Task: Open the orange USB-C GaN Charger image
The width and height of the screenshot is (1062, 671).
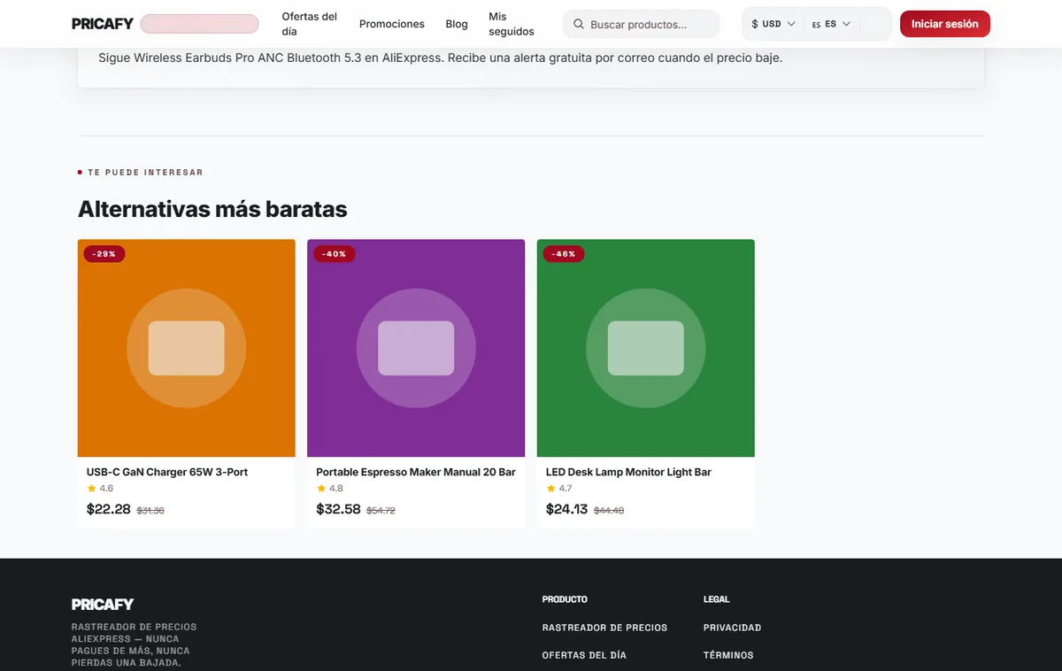Action: pyautogui.click(x=187, y=348)
